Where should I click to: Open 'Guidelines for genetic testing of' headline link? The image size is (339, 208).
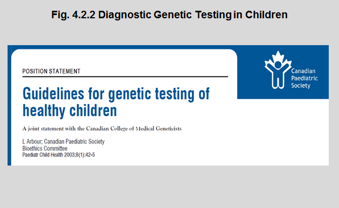[x=116, y=94]
